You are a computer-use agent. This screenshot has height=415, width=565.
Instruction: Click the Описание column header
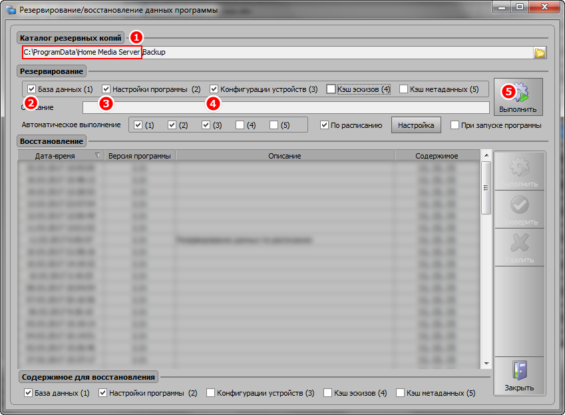285,156
